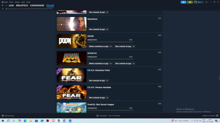This screenshot has height=123, width=220.
Task: Open the Ajuda menu
Action: pyautogui.click(x=28, y=2)
